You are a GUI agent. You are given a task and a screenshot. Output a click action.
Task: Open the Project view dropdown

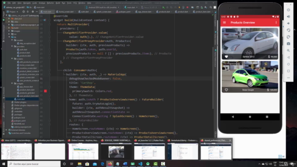(x=12, y=12)
